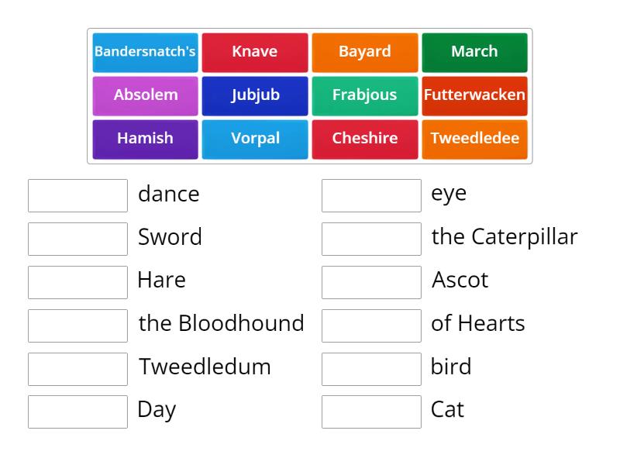Click the Jubjub word tile
Viewport: 620px width, 465px height.
click(255, 95)
